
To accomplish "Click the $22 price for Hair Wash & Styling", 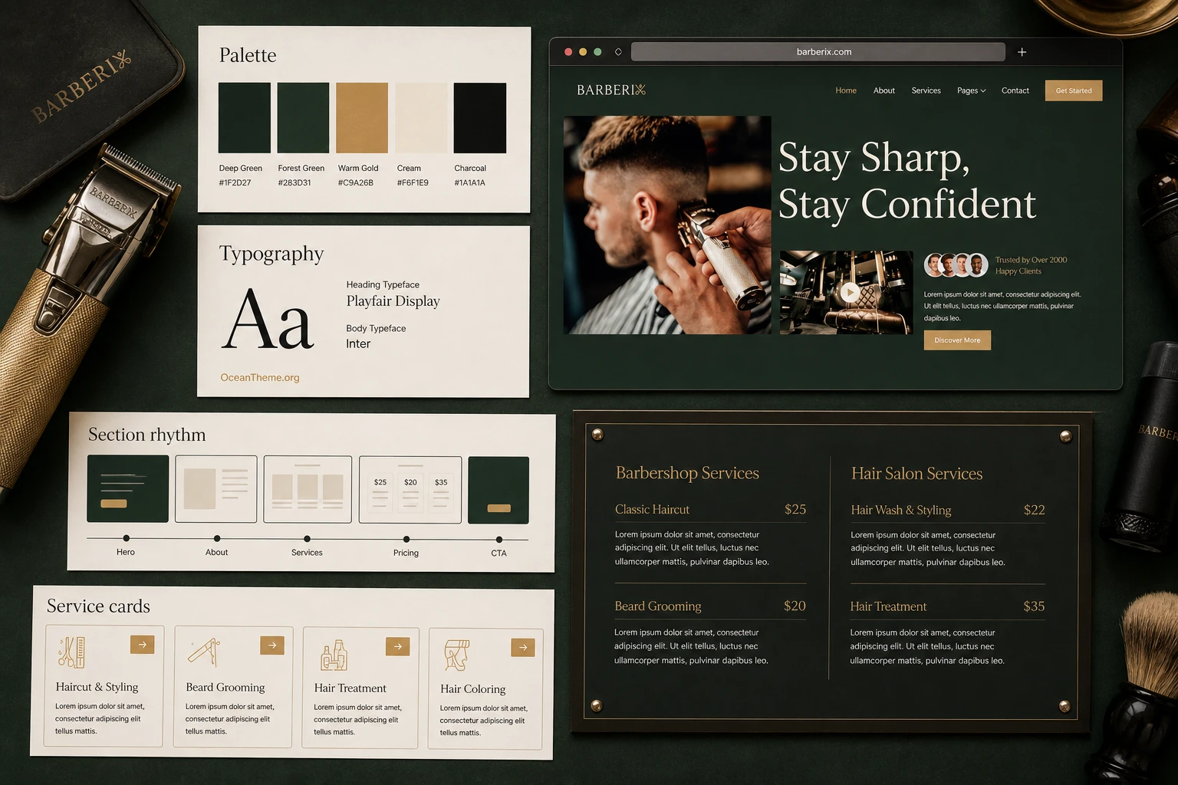I will 1035,510.
